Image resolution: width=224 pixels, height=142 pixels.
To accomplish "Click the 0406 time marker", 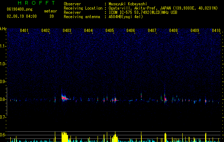I will pyautogui.click(x=131, y=31).
